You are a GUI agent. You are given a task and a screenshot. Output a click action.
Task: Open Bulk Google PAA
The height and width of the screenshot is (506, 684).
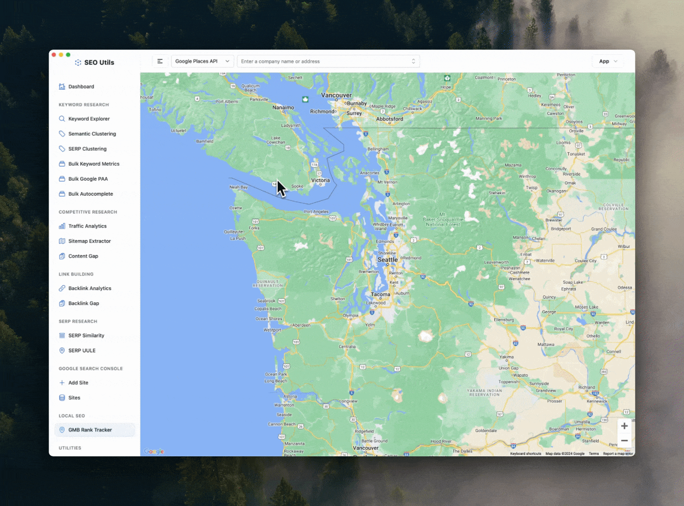[x=88, y=179]
